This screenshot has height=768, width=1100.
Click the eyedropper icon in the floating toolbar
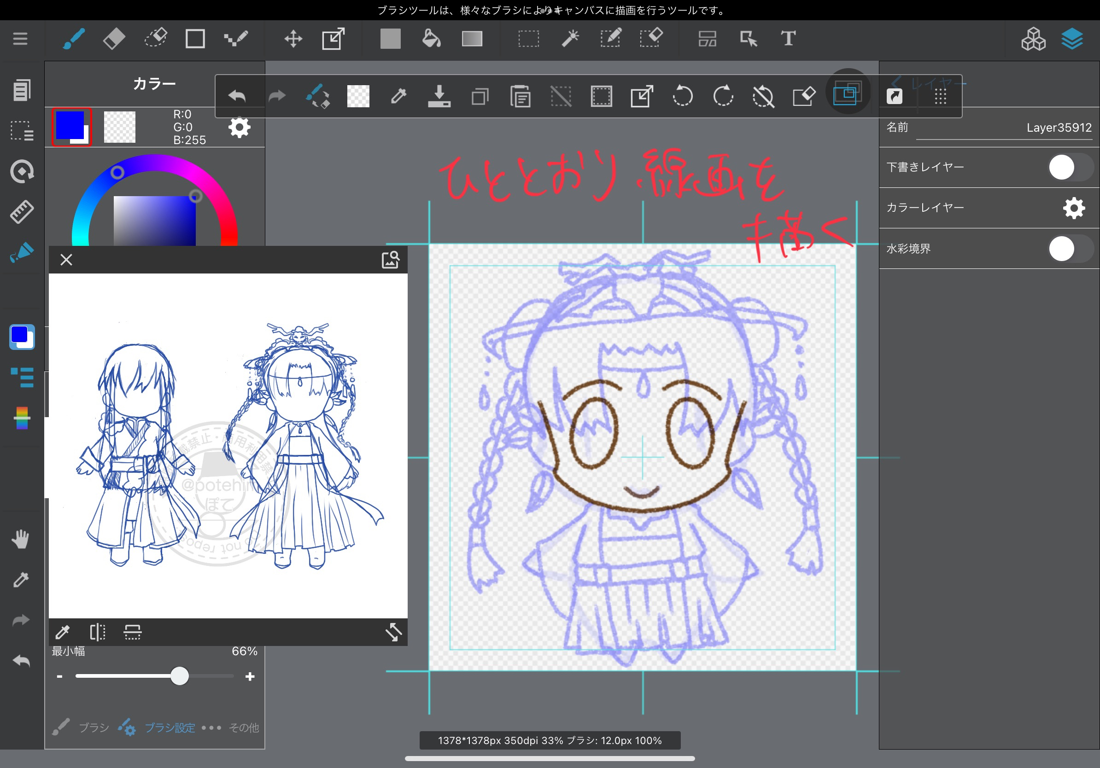[x=398, y=97]
